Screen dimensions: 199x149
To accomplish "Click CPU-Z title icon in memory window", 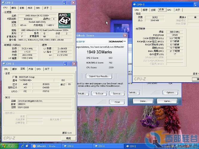I will tap(135, 4).
